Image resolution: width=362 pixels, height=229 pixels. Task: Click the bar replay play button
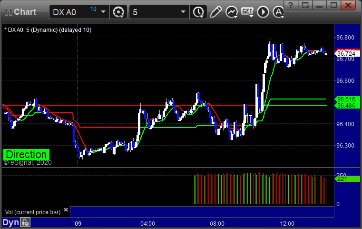tap(263, 12)
